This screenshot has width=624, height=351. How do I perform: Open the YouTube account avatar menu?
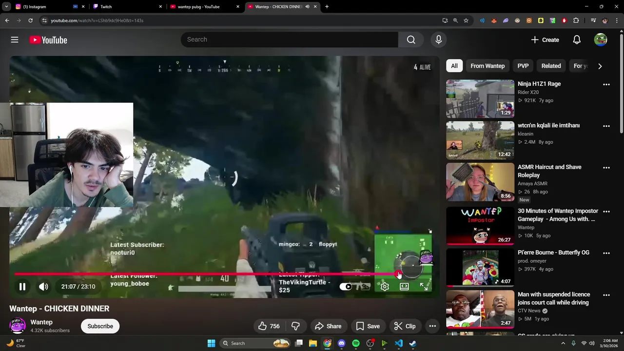(x=601, y=40)
